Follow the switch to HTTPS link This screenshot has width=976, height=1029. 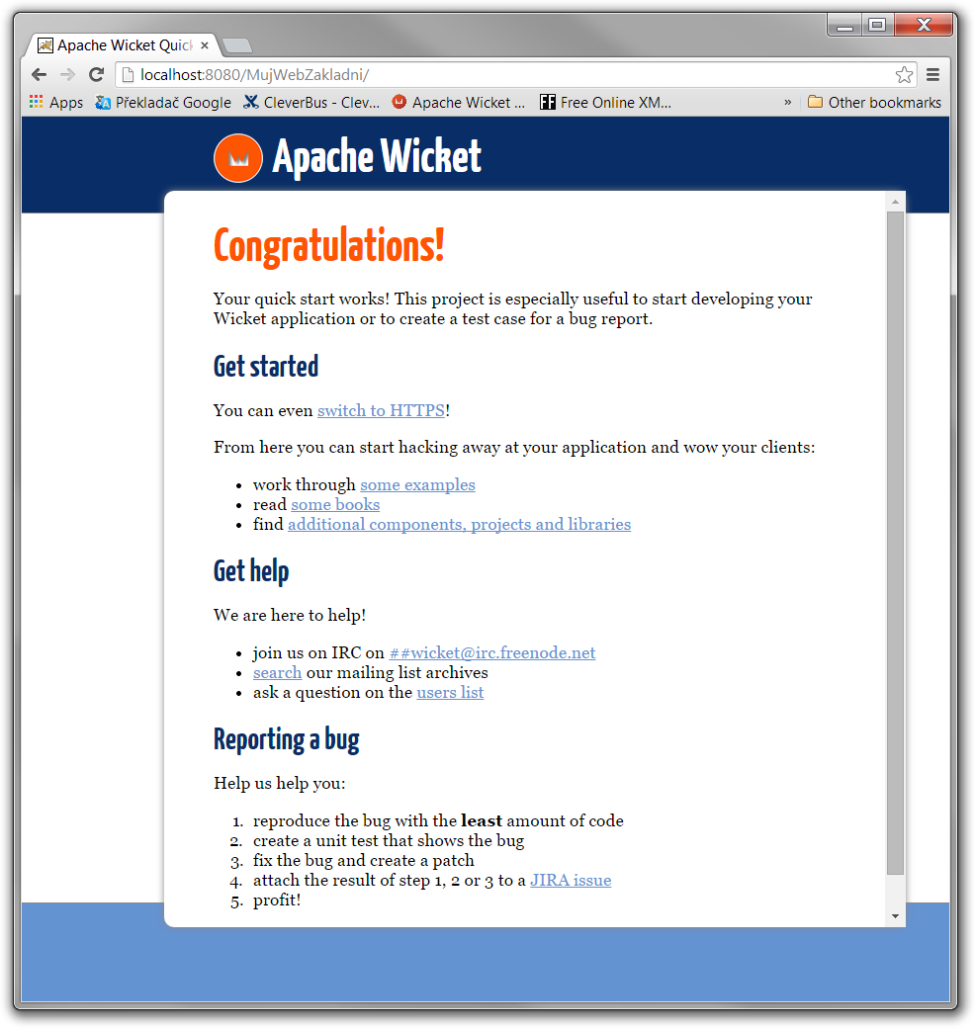(382, 411)
